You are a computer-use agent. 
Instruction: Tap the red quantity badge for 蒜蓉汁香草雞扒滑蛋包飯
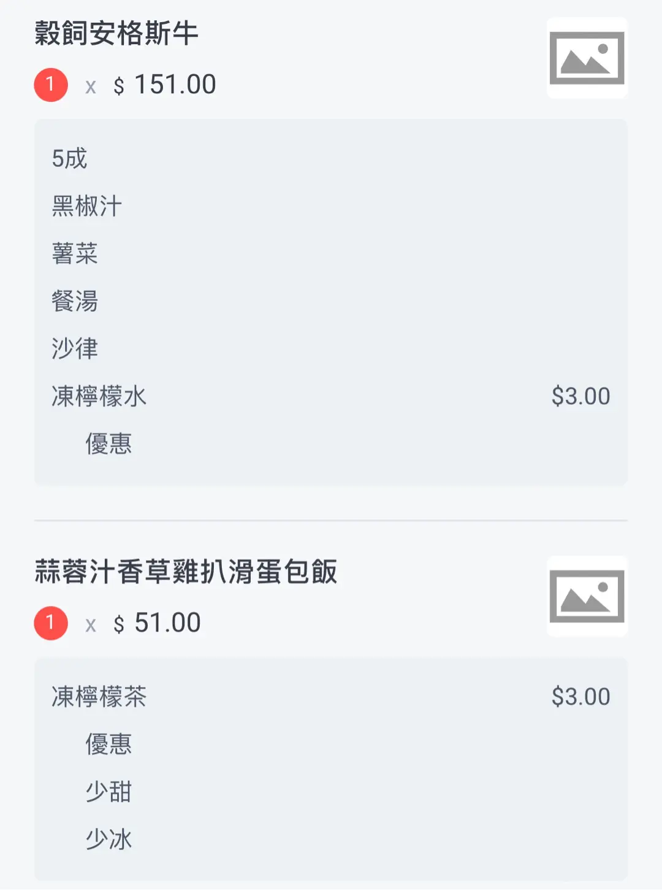(x=51, y=623)
